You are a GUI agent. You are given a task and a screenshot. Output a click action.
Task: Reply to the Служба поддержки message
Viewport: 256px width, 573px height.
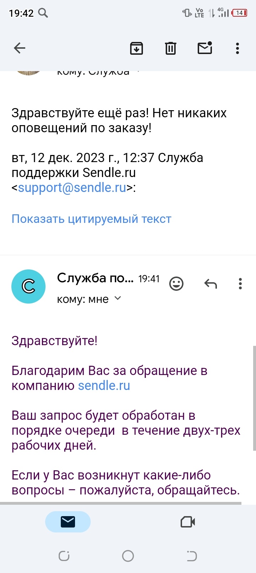pos(210,284)
